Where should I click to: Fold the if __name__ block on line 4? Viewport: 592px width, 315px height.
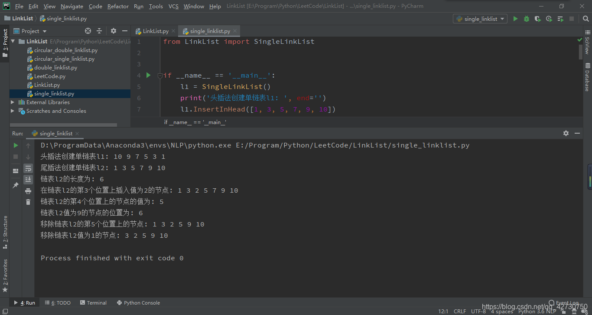click(x=159, y=75)
